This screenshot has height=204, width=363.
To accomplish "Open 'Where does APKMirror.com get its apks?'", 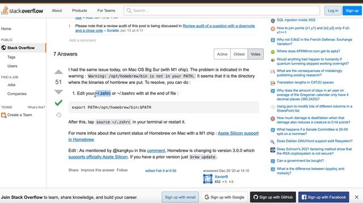I will coord(309,51).
